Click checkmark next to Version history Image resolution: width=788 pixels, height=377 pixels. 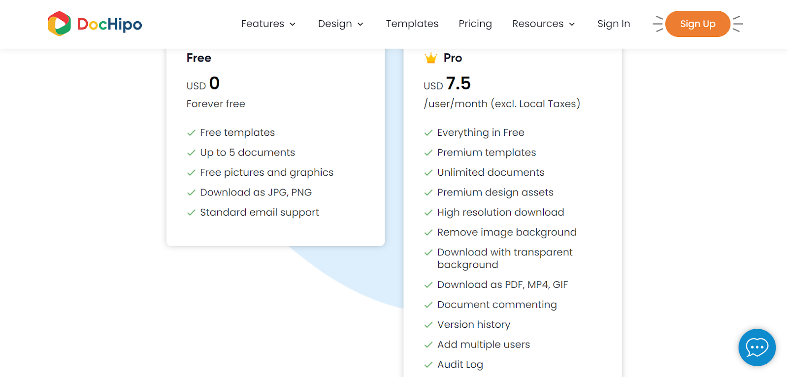(428, 325)
